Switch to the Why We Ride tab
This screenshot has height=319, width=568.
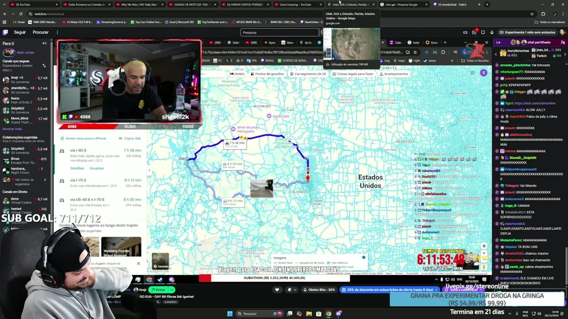tap(139, 4)
